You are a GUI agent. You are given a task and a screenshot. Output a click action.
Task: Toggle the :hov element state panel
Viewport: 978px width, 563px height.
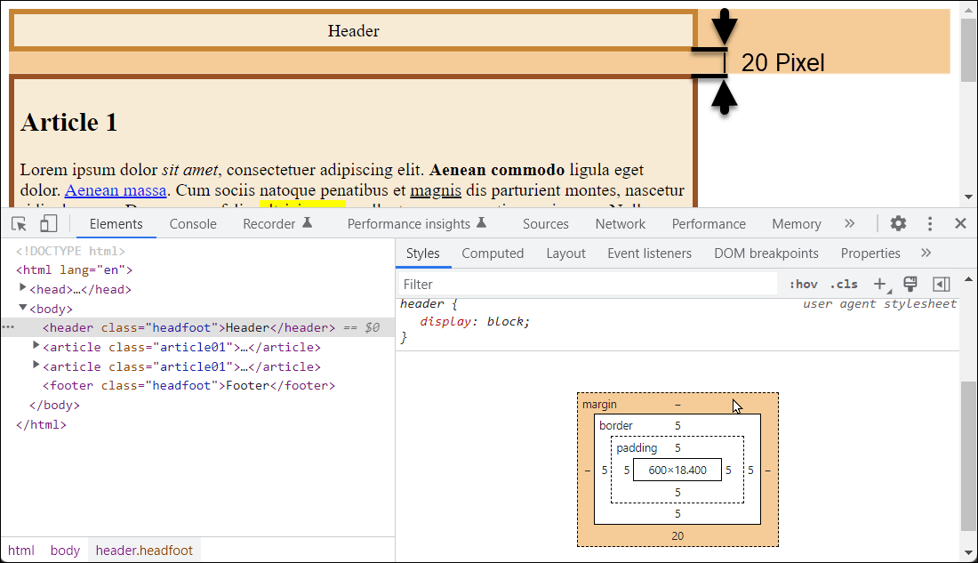(x=803, y=284)
